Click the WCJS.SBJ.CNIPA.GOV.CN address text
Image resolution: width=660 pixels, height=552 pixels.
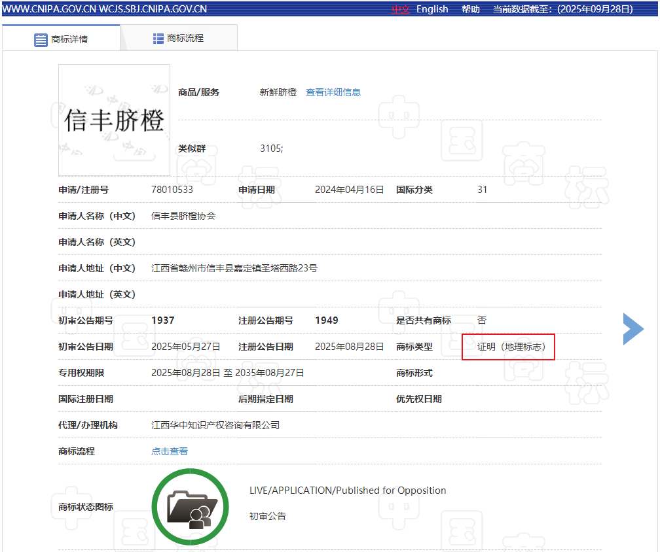coord(153,9)
